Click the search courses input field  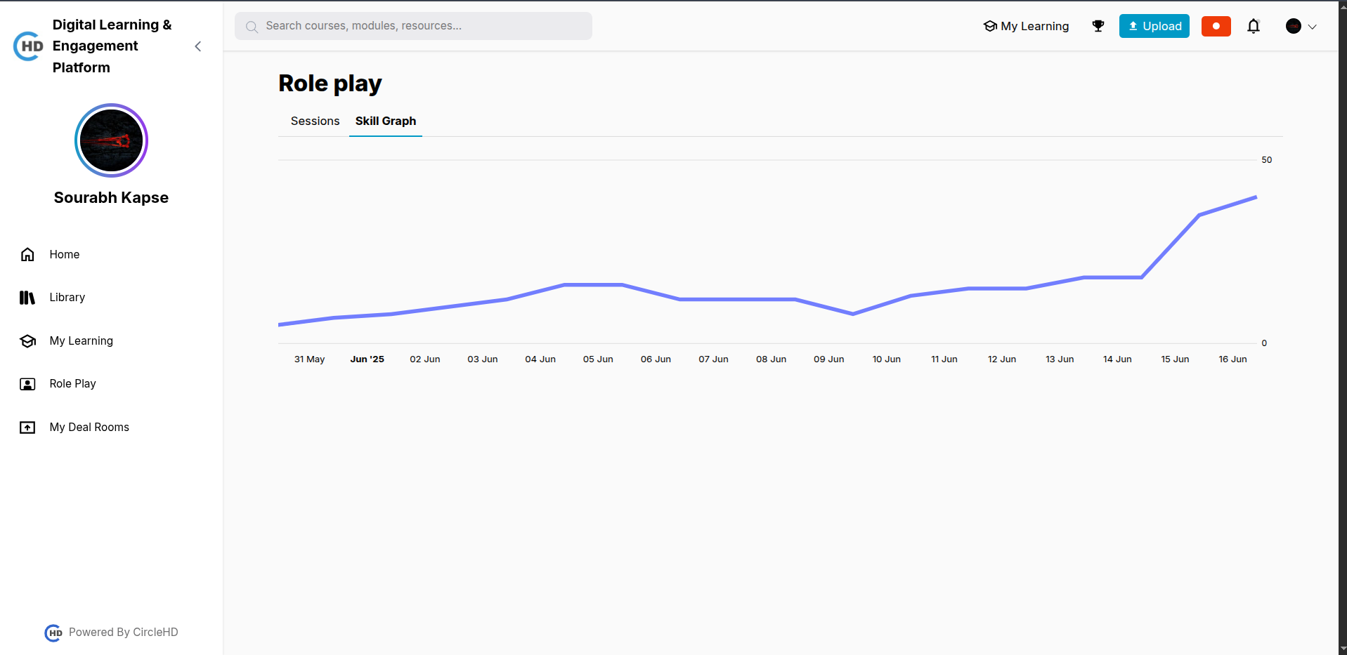(413, 26)
